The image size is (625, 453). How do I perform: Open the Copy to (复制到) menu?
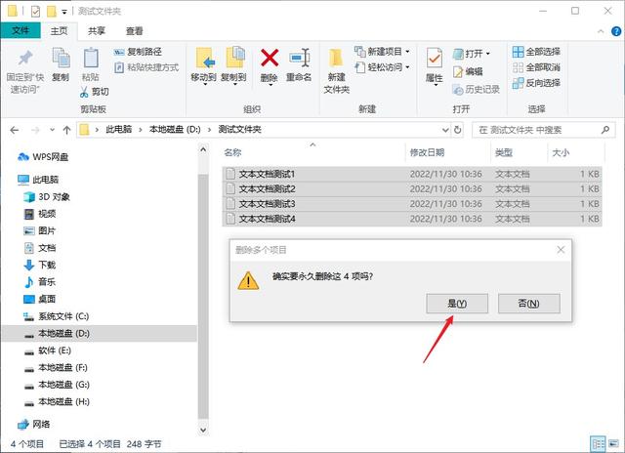pyautogui.click(x=234, y=66)
